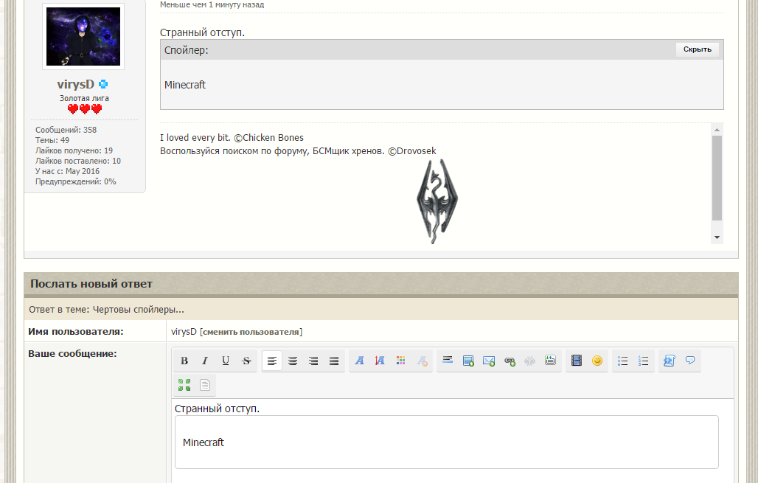Toggle italic formatting button
758x483 pixels.
click(205, 361)
